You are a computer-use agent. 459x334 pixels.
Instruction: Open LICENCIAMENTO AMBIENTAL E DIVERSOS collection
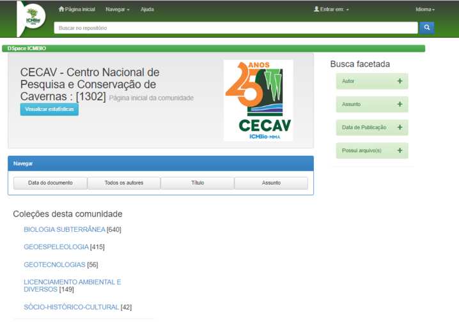[72, 285]
